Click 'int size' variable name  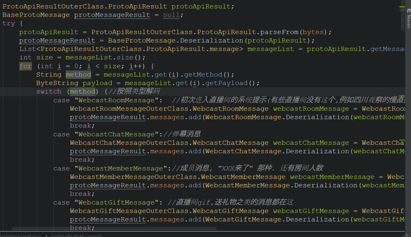[45, 57]
